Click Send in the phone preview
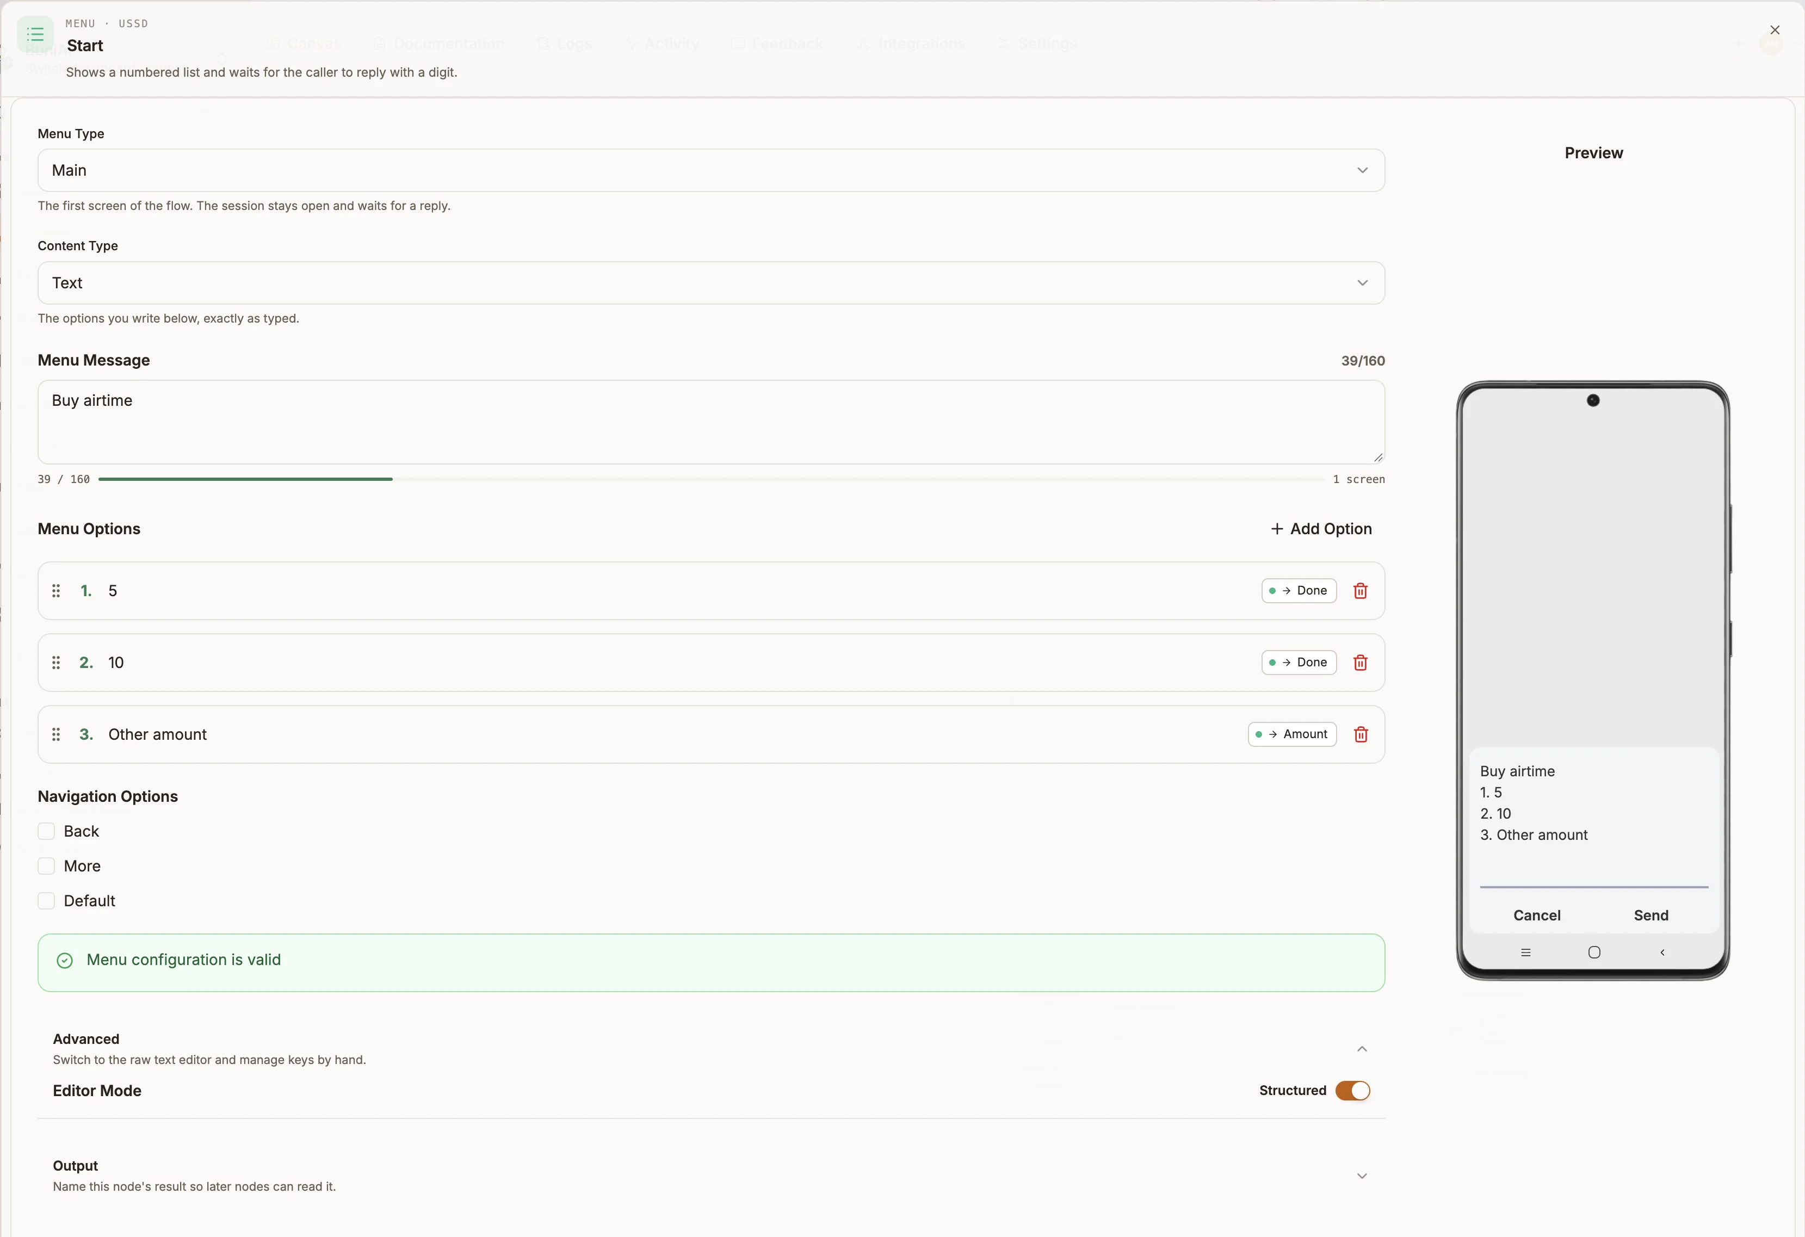Image resolution: width=1805 pixels, height=1237 pixels. tap(1651, 916)
